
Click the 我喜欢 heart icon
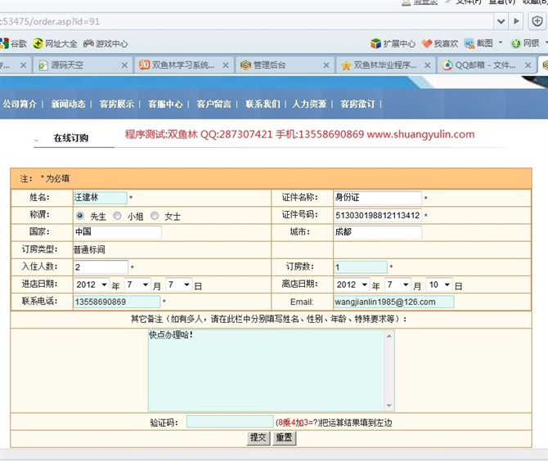click(427, 43)
